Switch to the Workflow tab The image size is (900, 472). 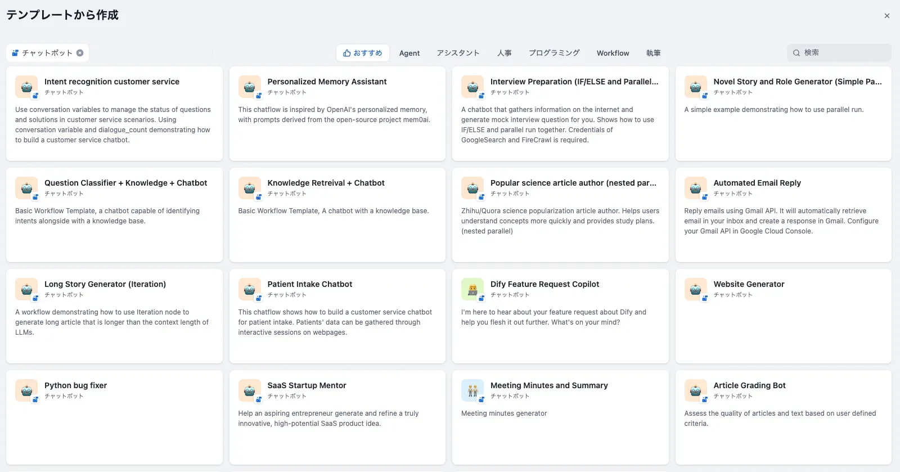(613, 53)
